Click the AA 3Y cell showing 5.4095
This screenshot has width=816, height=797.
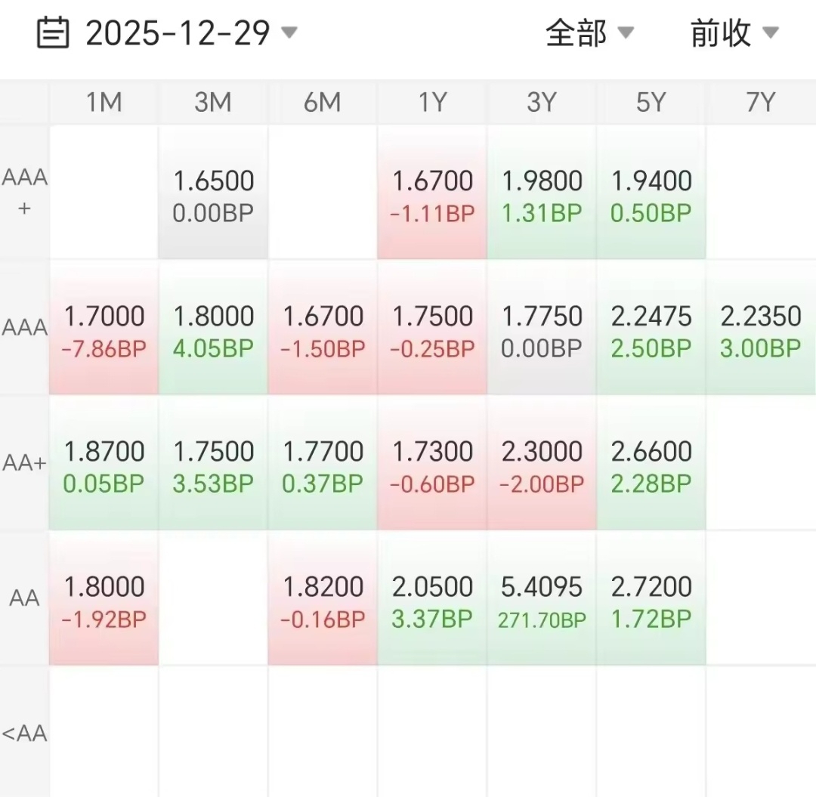pyautogui.click(x=542, y=599)
